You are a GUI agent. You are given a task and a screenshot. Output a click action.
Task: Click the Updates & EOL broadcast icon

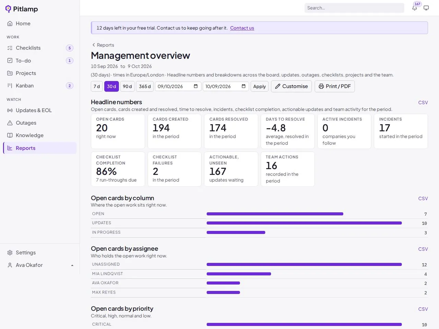point(10,110)
